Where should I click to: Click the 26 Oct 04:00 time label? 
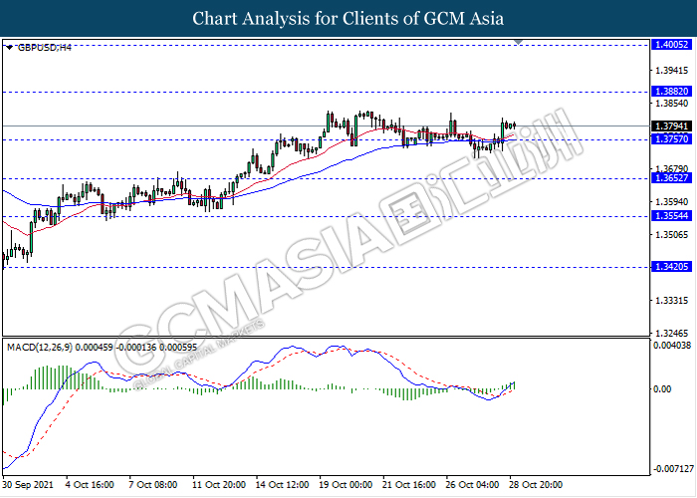[473, 485]
